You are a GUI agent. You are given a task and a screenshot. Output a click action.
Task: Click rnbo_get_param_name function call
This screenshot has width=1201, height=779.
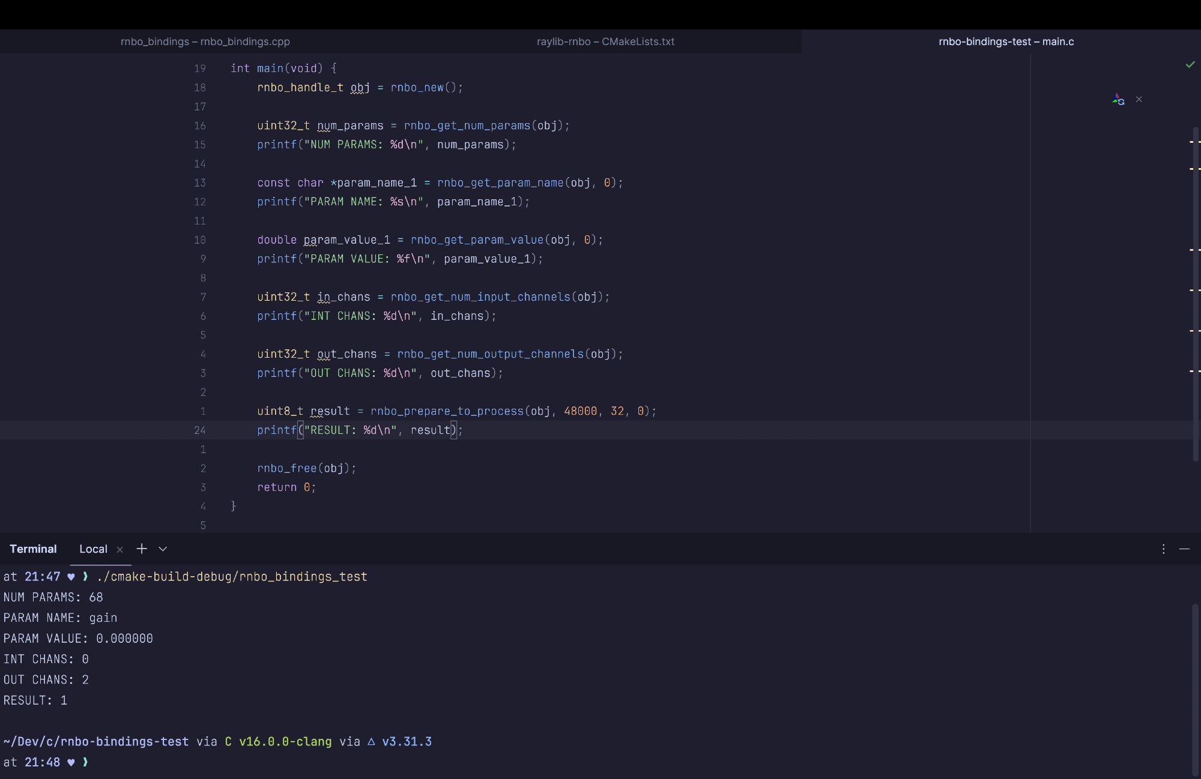point(500,182)
